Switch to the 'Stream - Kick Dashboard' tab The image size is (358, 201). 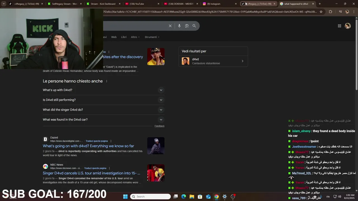click(103, 4)
